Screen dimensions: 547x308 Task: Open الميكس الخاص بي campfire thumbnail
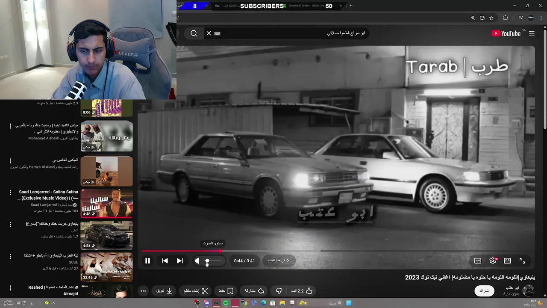[x=107, y=171]
